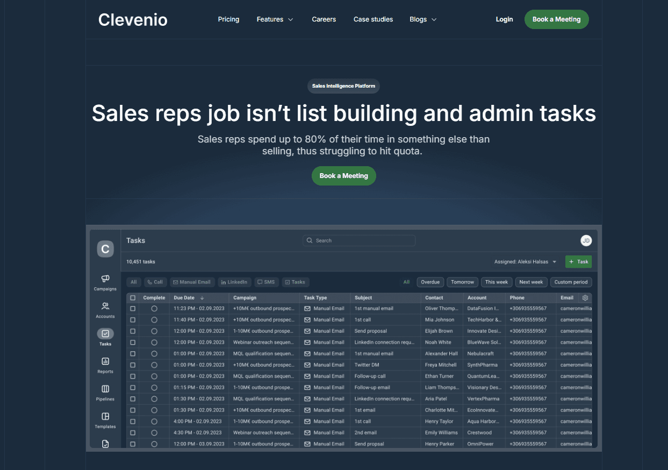This screenshot has height=470, width=668.
Task: Expand the Blogs dropdown menu
Action: click(x=423, y=19)
